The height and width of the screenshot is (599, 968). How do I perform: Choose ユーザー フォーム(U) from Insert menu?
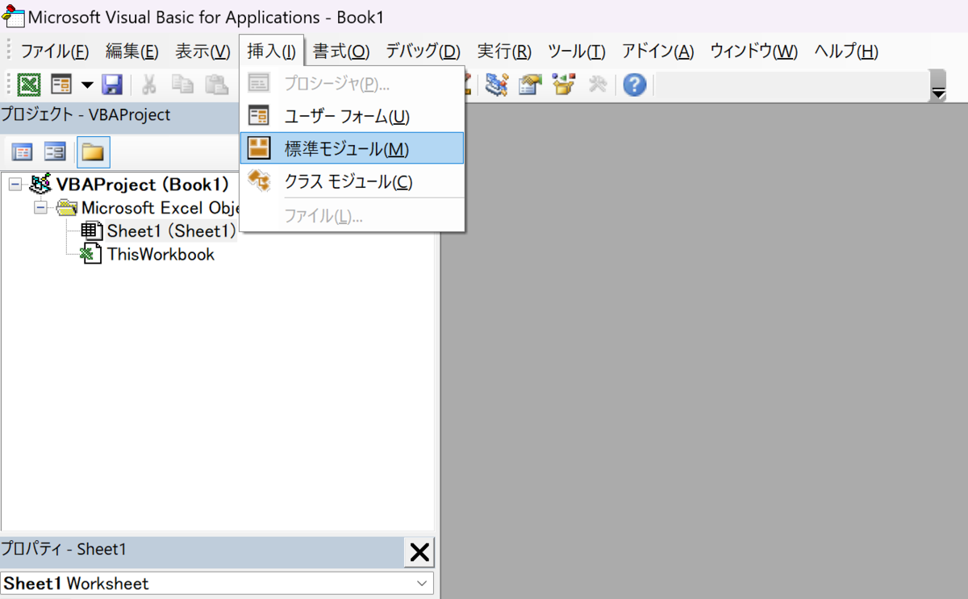coord(352,116)
